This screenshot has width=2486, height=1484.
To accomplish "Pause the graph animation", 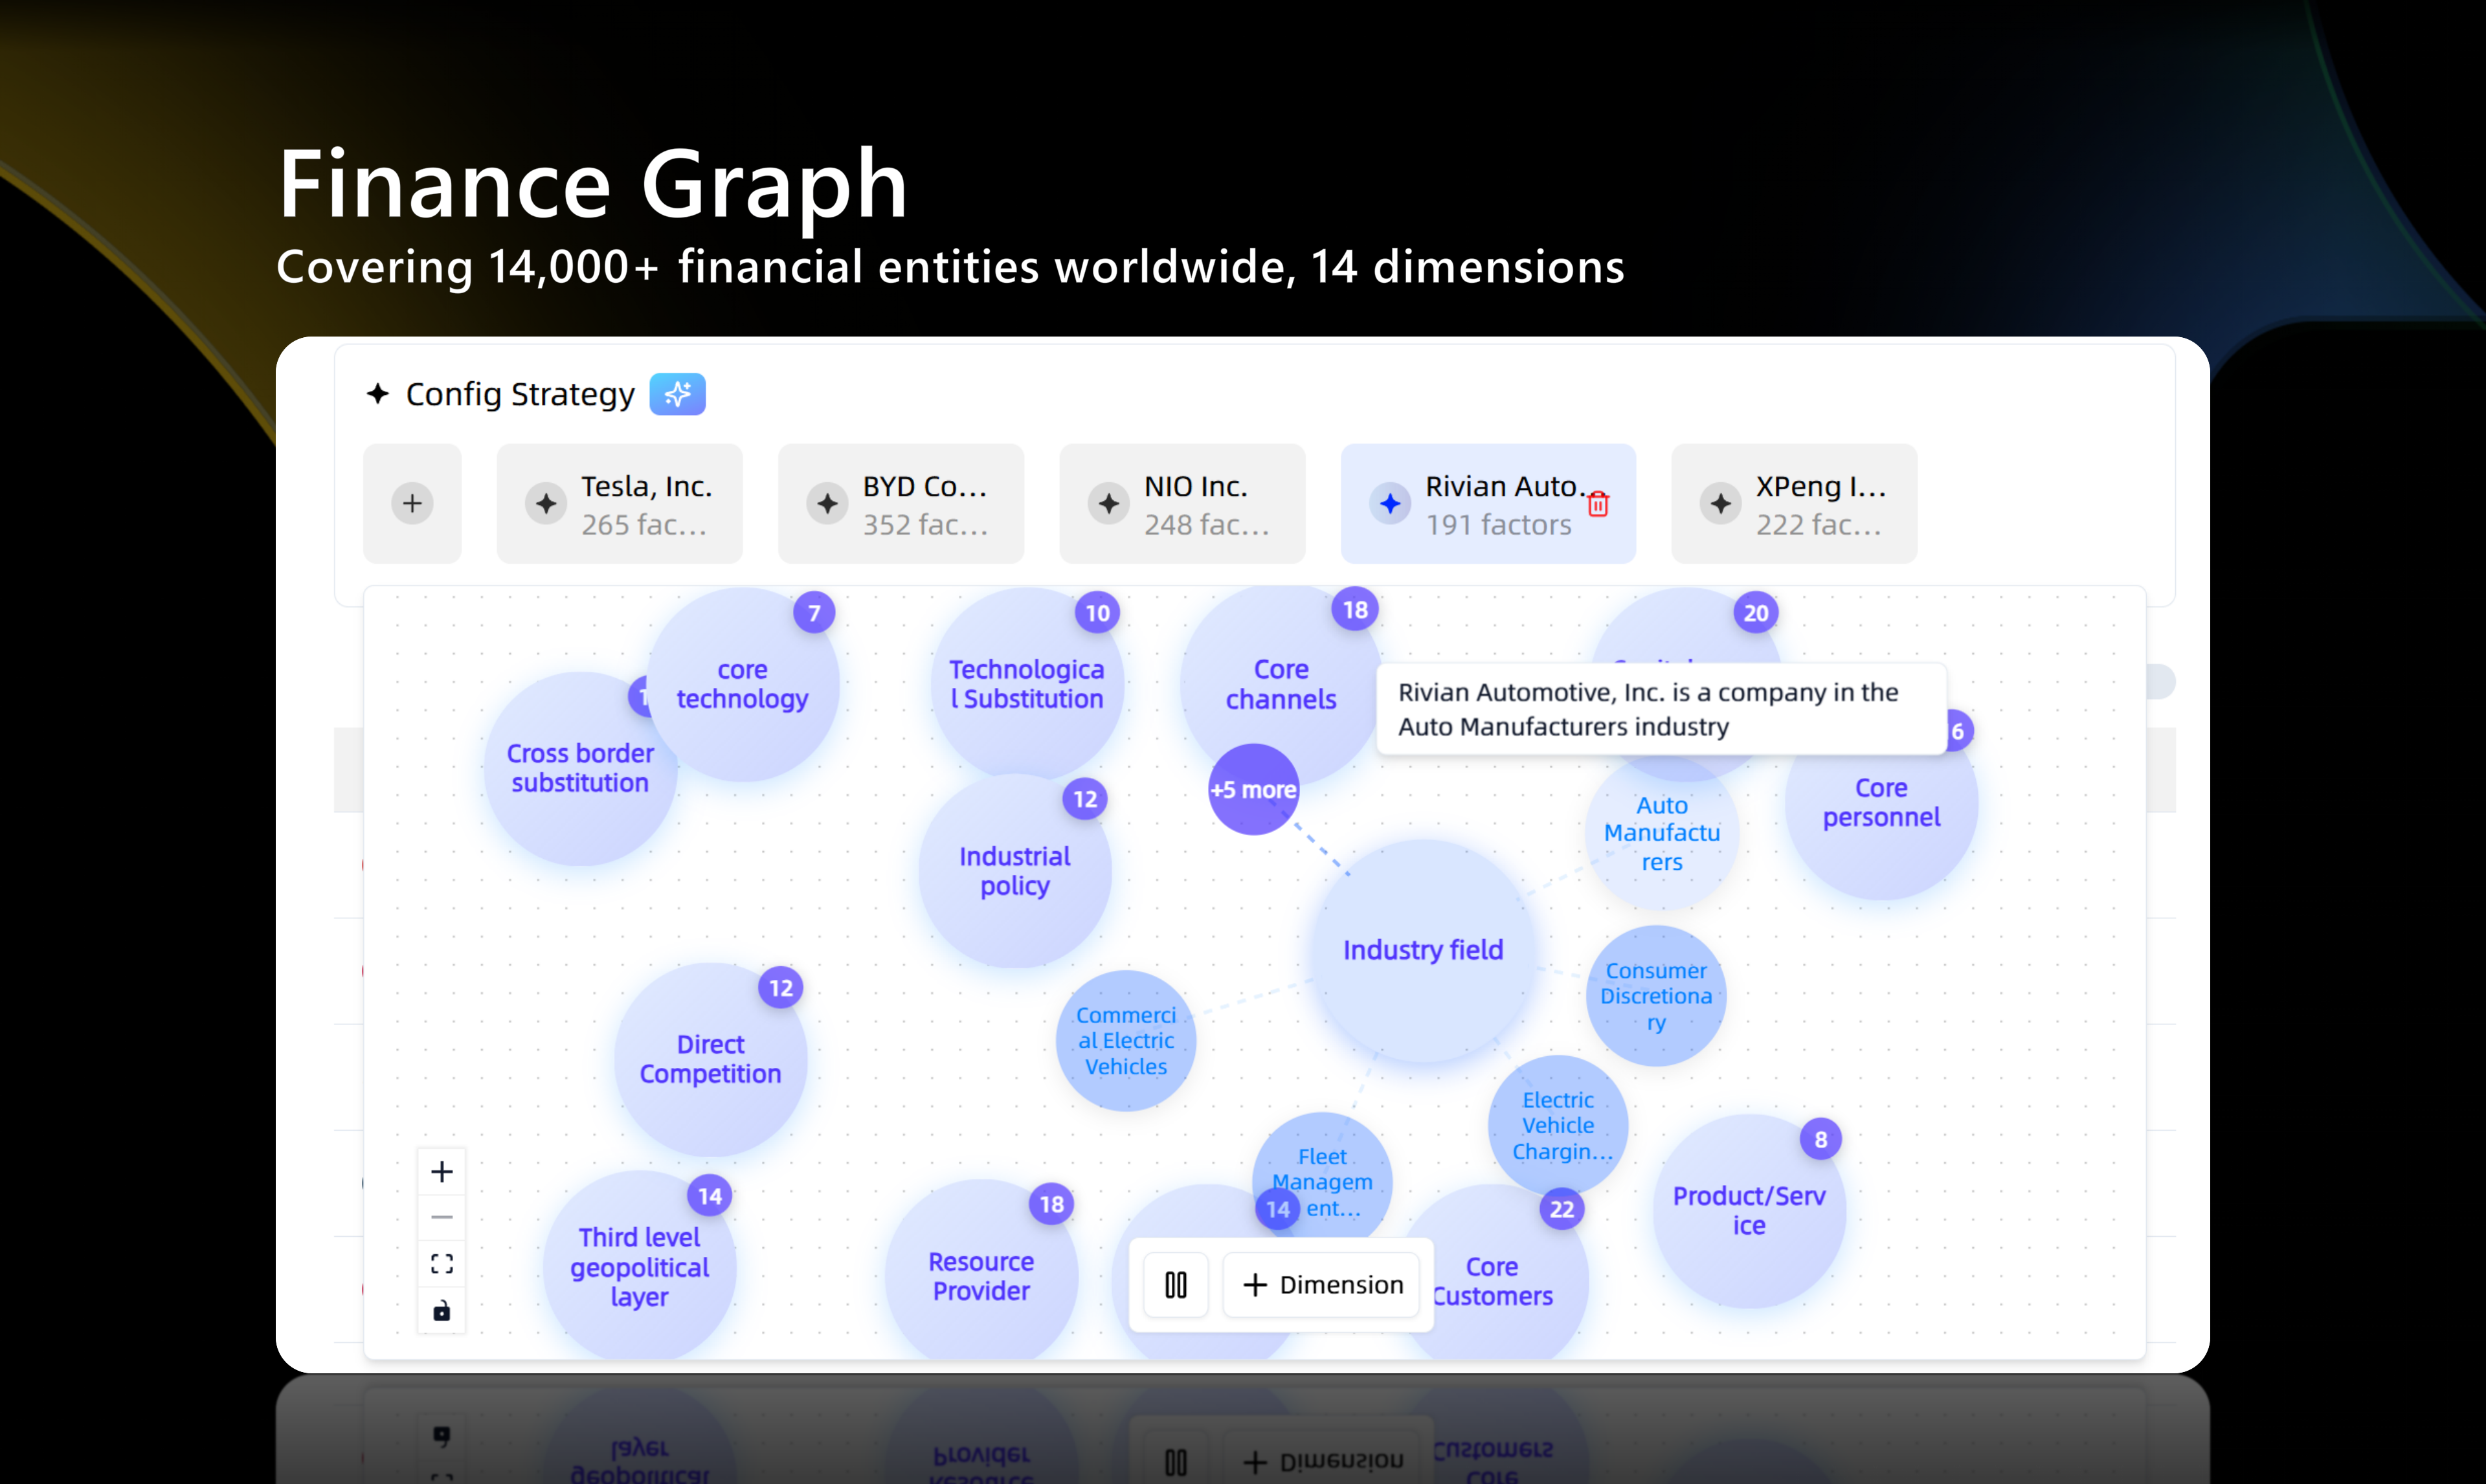I will coord(1176,1285).
